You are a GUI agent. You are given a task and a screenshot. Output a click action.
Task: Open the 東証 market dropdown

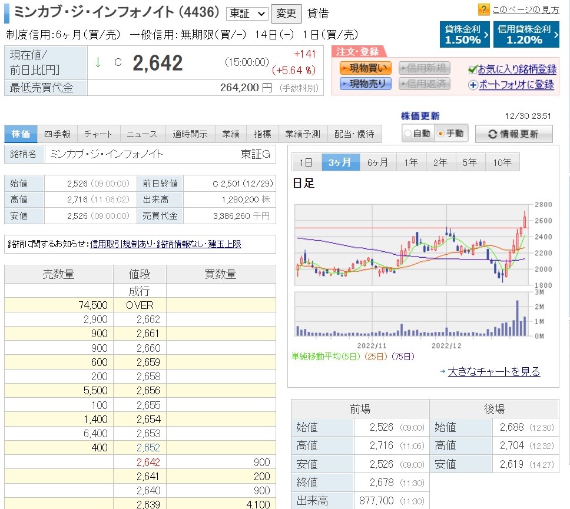(247, 14)
